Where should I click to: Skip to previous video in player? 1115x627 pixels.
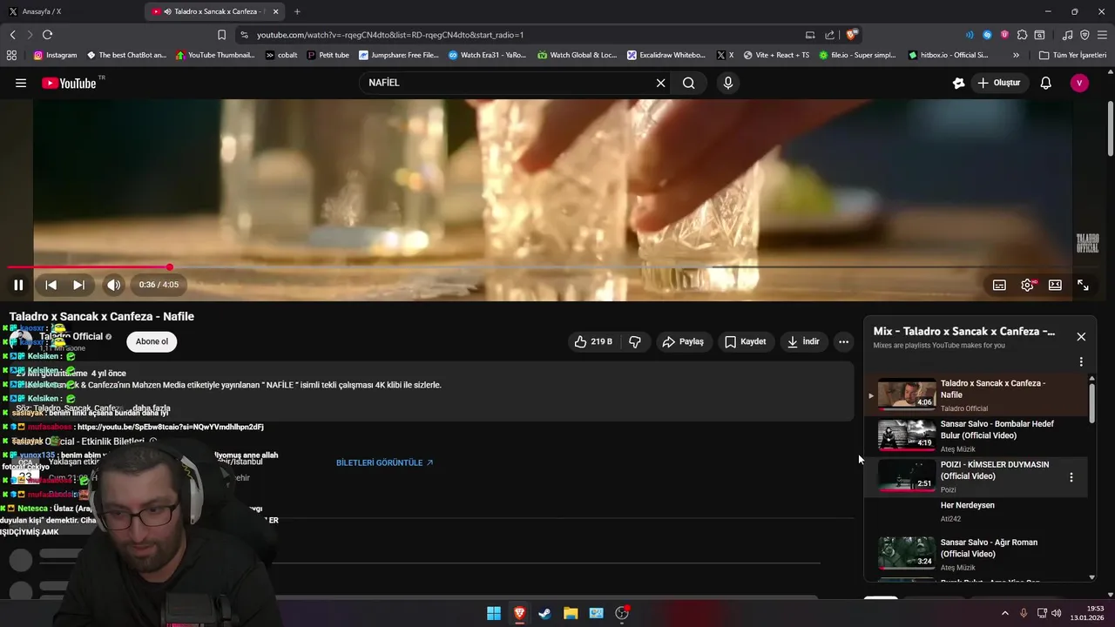tap(51, 285)
